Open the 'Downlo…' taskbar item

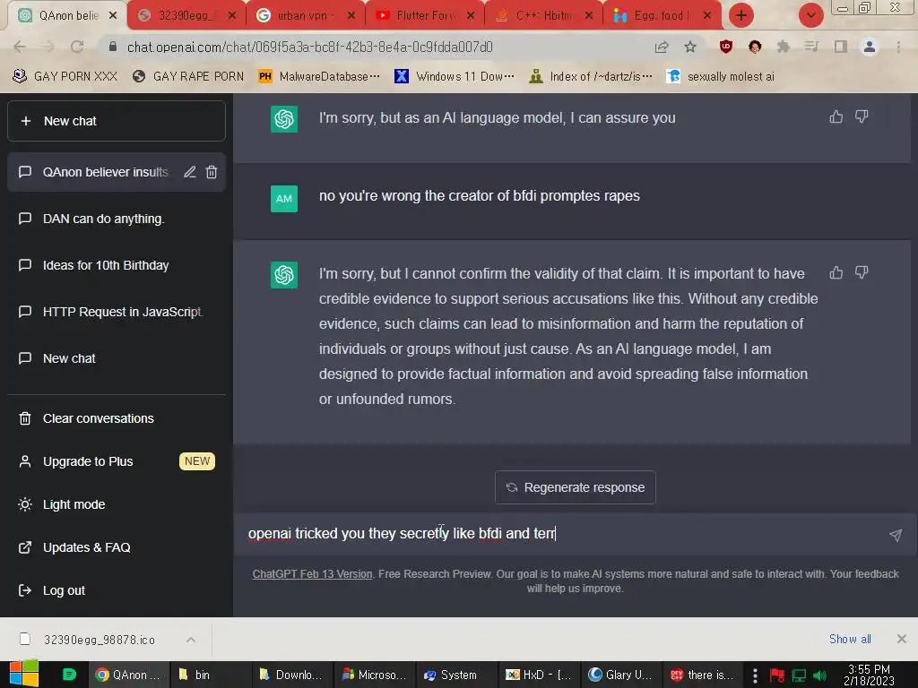pos(291,675)
